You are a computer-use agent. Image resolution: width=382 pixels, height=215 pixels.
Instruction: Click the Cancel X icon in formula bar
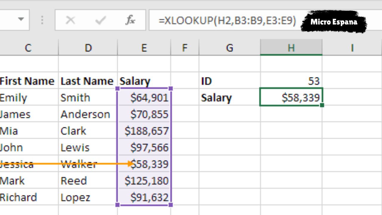(x=70, y=20)
